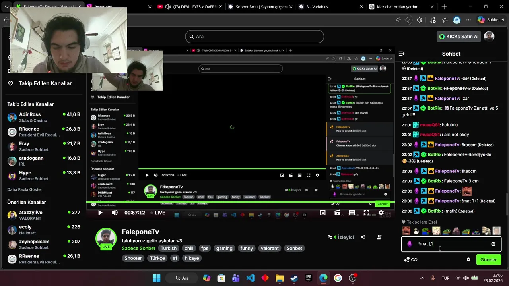Open picture-in-picture for the stream
Viewport: 509px width, 286px height.
tap(323, 213)
